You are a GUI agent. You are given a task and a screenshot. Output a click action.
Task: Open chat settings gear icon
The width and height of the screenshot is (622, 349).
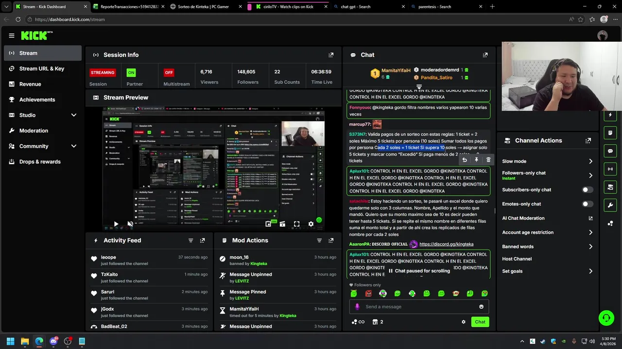(x=464, y=322)
